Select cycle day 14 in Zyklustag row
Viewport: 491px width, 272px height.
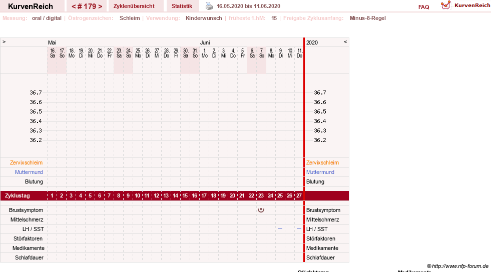[x=175, y=195]
